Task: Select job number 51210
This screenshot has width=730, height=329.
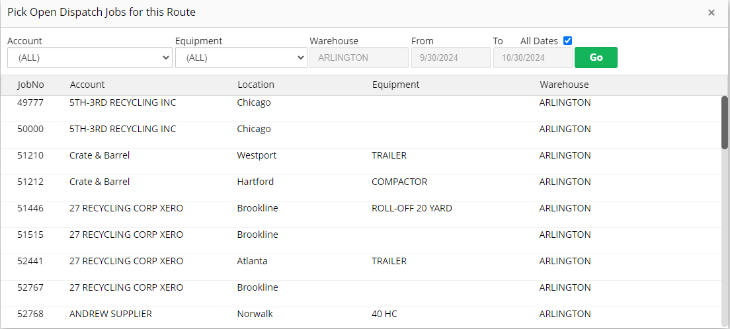Action: point(30,155)
